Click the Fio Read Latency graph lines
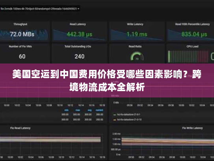This screenshot has width=214, height=161. [50, 139]
